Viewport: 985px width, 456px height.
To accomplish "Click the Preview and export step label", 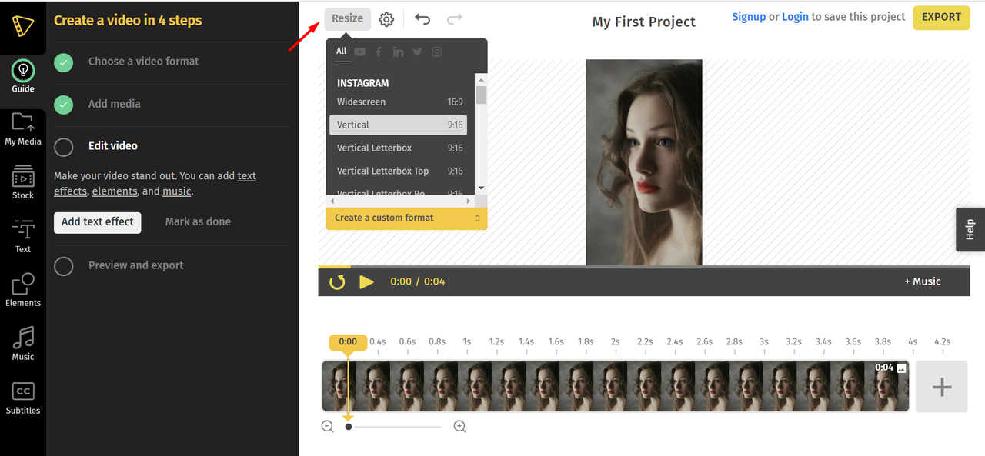I will tap(136, 265).
